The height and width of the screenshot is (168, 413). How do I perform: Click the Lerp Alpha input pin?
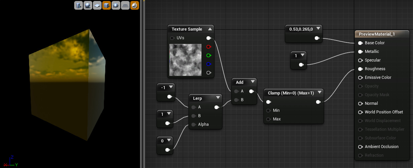tap(193, 124)
